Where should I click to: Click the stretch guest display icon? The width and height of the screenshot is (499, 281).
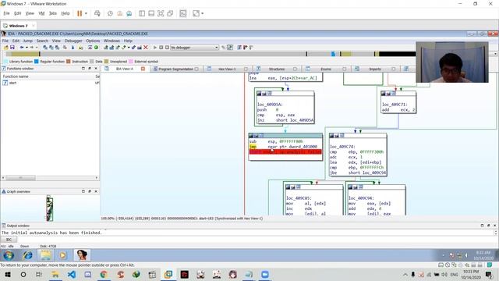196,13
